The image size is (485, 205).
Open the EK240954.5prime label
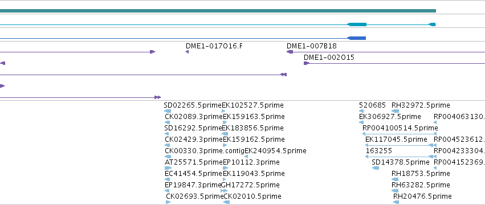pos(275,151)
